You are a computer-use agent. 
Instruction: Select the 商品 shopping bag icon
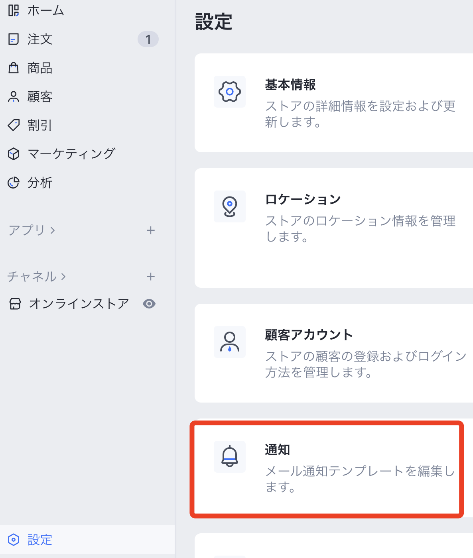coord(14,68)
